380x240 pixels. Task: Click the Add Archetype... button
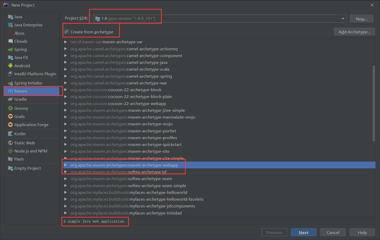pos(354,32)
